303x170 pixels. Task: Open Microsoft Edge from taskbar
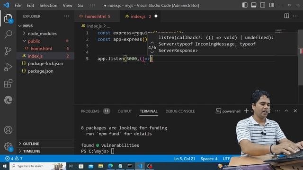110,166
